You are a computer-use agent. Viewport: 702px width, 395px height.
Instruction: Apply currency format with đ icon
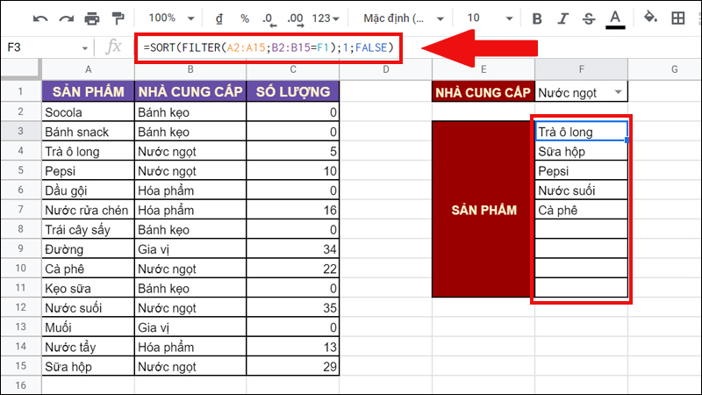pyautogui.click(x=218, y=18)
